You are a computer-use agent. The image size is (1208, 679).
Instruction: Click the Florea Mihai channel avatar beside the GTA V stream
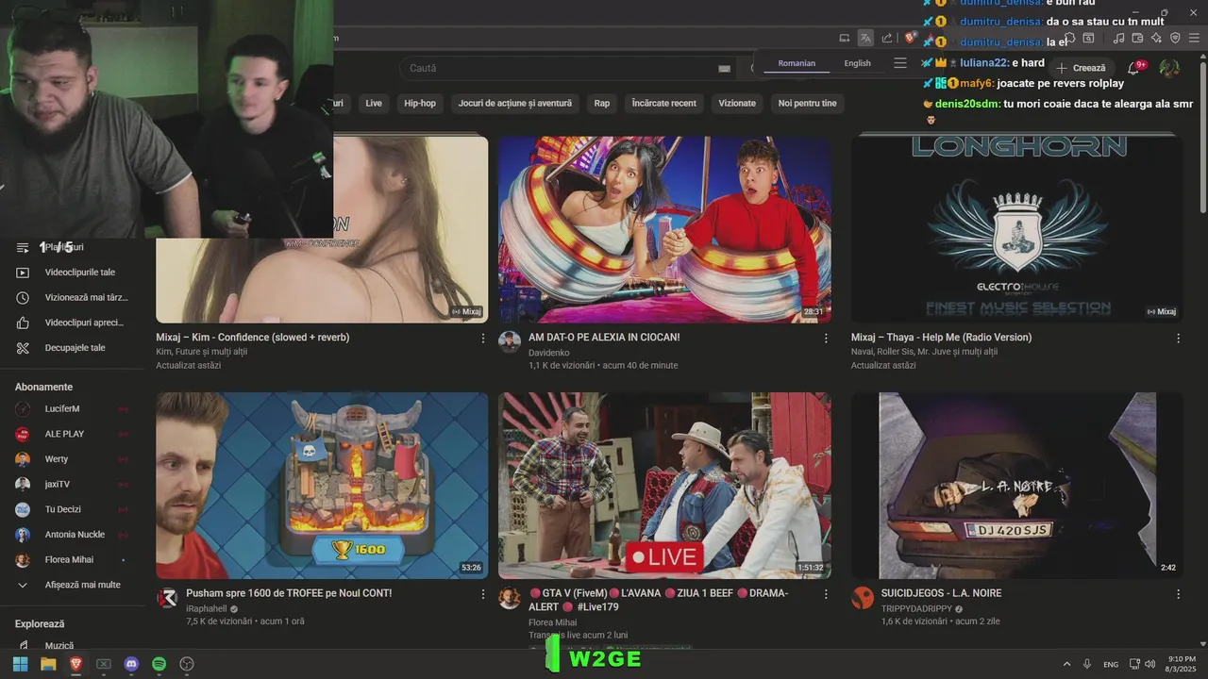(510, 598)
